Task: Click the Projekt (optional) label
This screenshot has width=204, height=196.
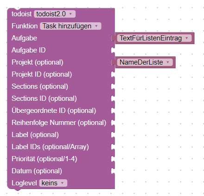Action: [x=38, y=62]
